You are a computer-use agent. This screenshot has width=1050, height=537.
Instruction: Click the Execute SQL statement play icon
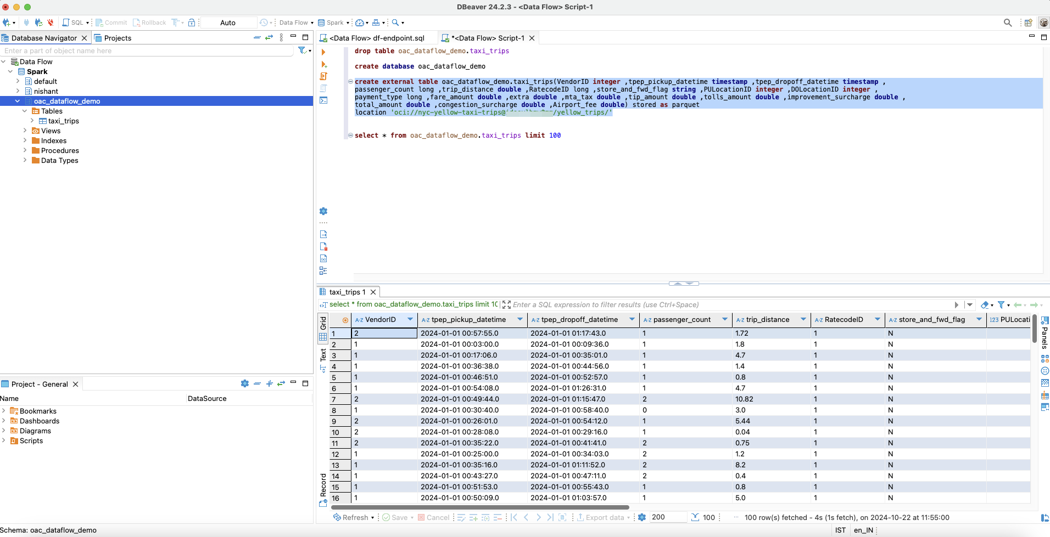coord(323,52)
